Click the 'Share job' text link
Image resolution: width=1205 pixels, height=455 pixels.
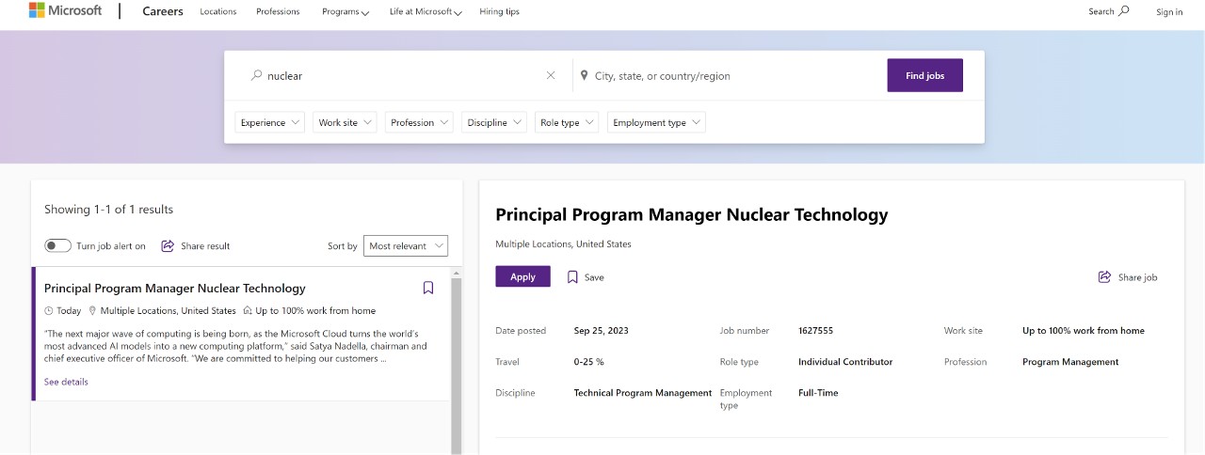[x=1137, y=277]
